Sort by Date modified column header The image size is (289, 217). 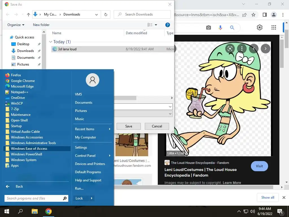pyautogui.click(x=136, y=33)
